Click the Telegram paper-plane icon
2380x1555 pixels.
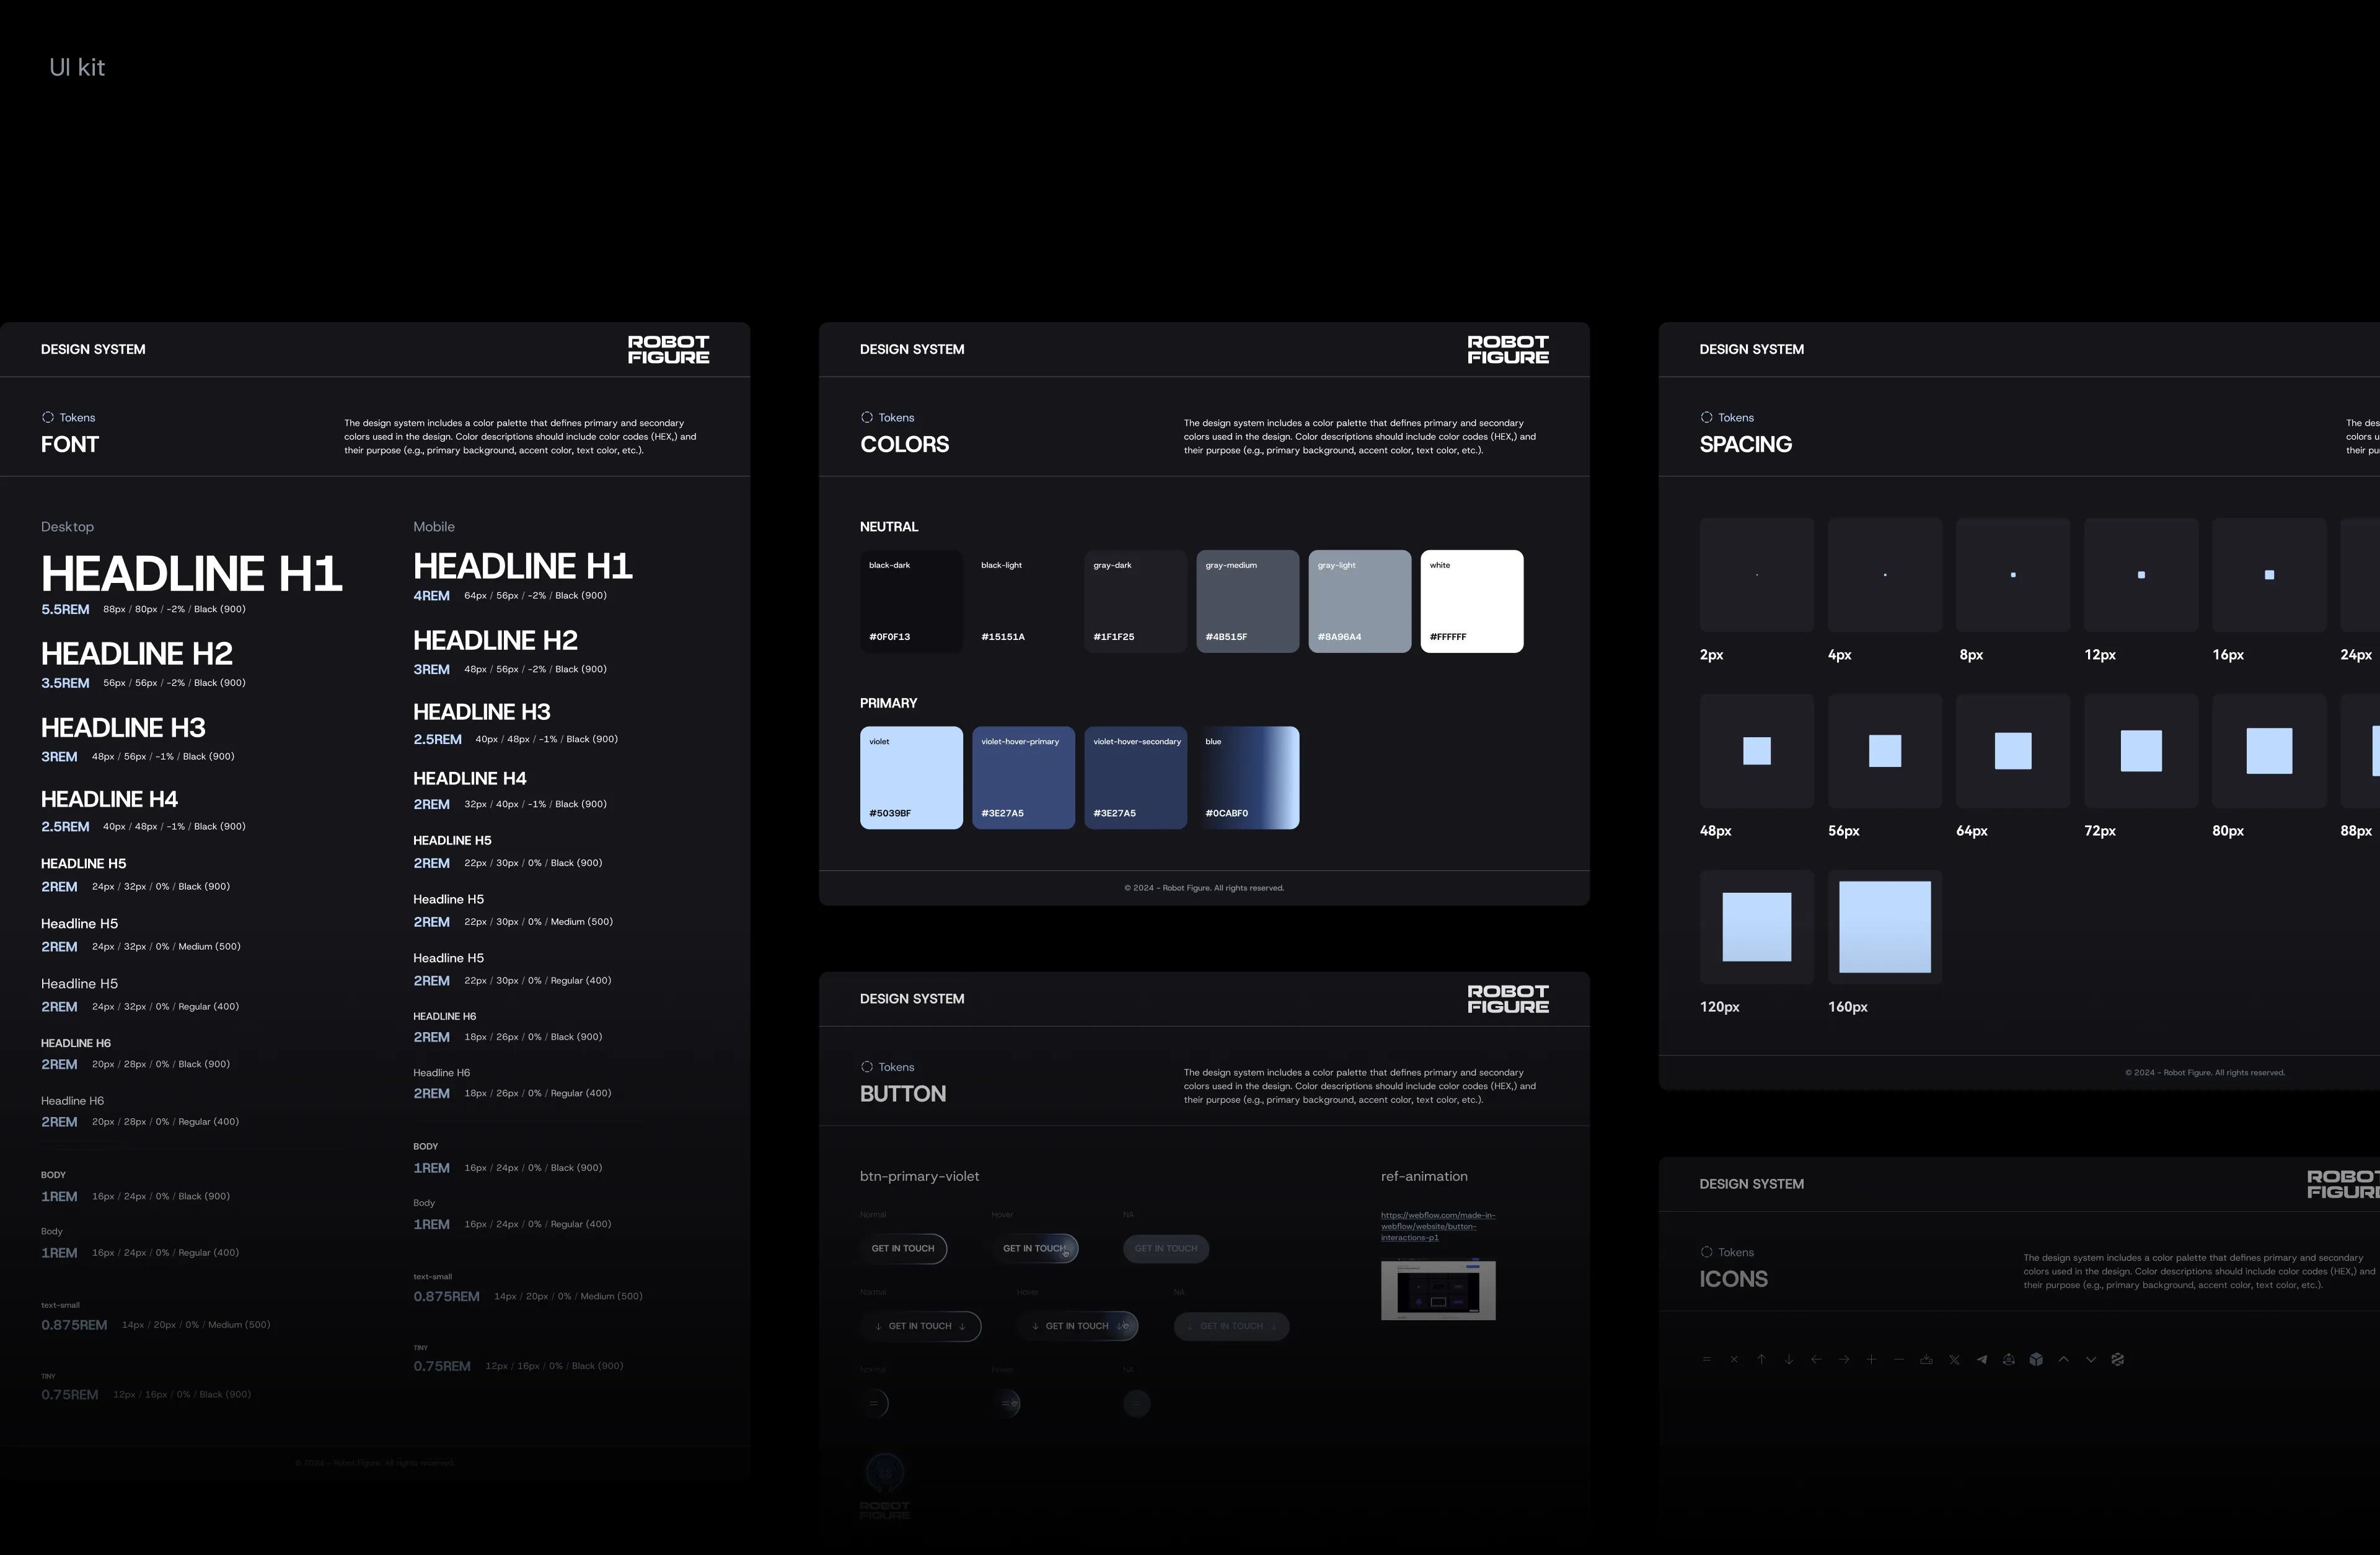click(x=1981, y=1359)
